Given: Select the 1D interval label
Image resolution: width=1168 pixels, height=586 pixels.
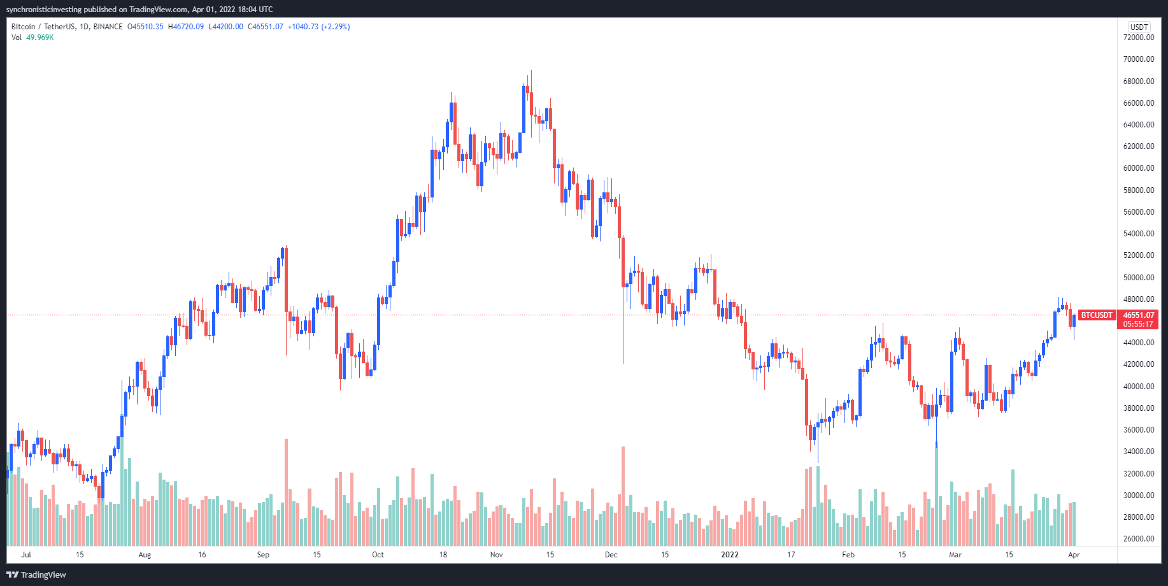Looking at the screenshot, I should coord(84,27).
